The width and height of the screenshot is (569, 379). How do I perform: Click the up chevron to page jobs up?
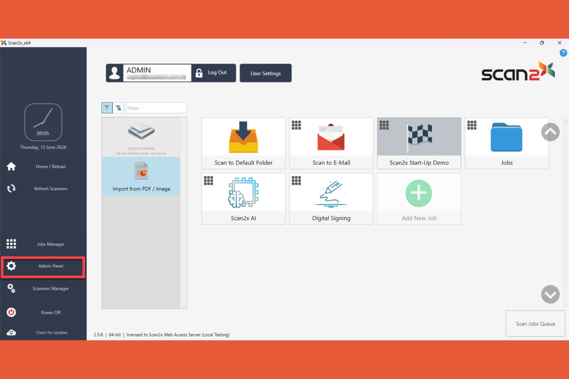click(x=550, y=132)
